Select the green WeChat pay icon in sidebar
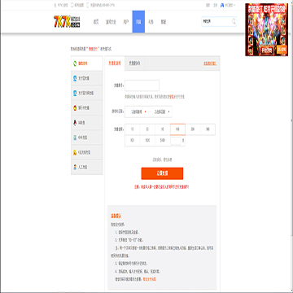The height and width of the screenshot is (293, 293). point(75,63)
